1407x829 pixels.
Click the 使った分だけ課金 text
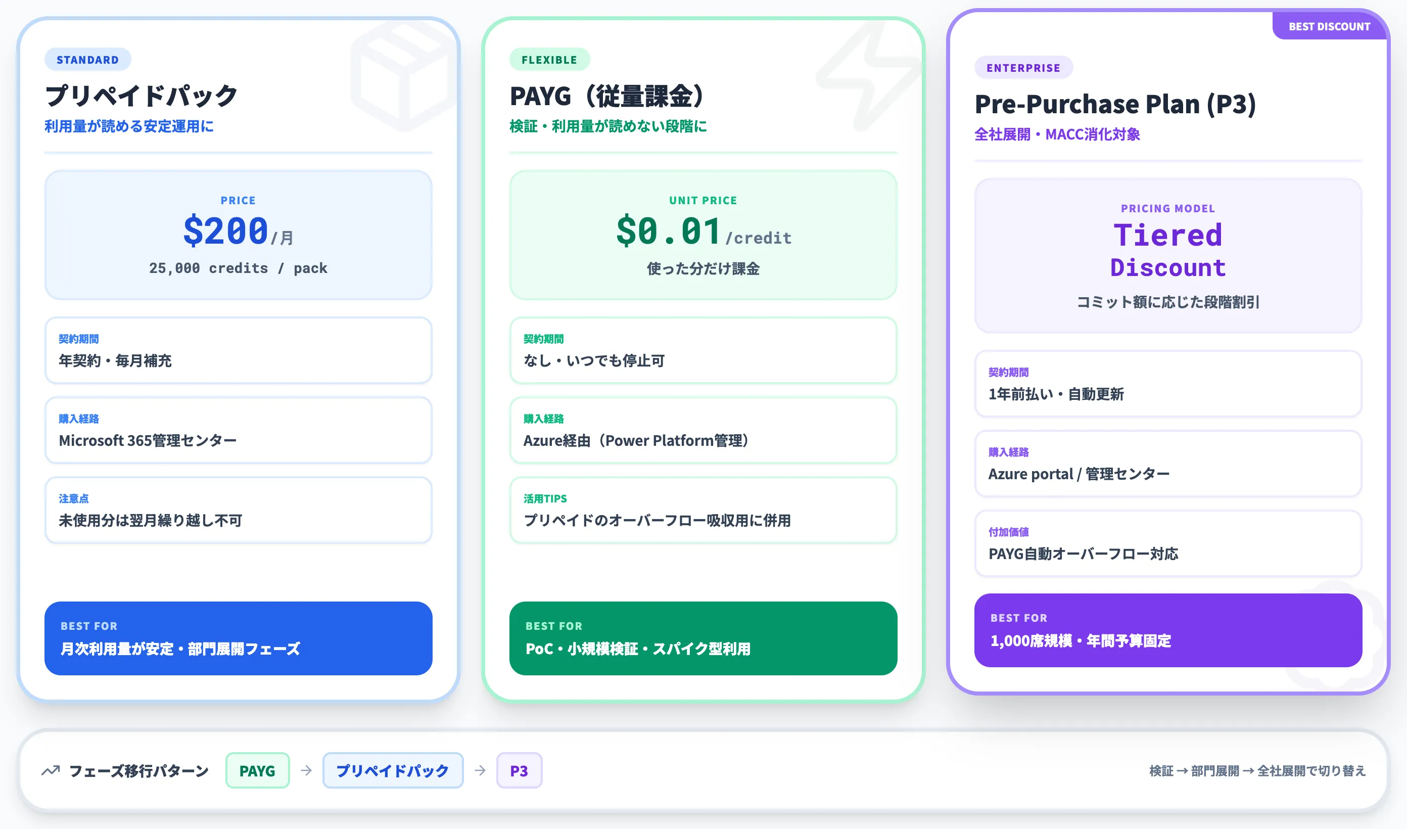coord(703,268)
